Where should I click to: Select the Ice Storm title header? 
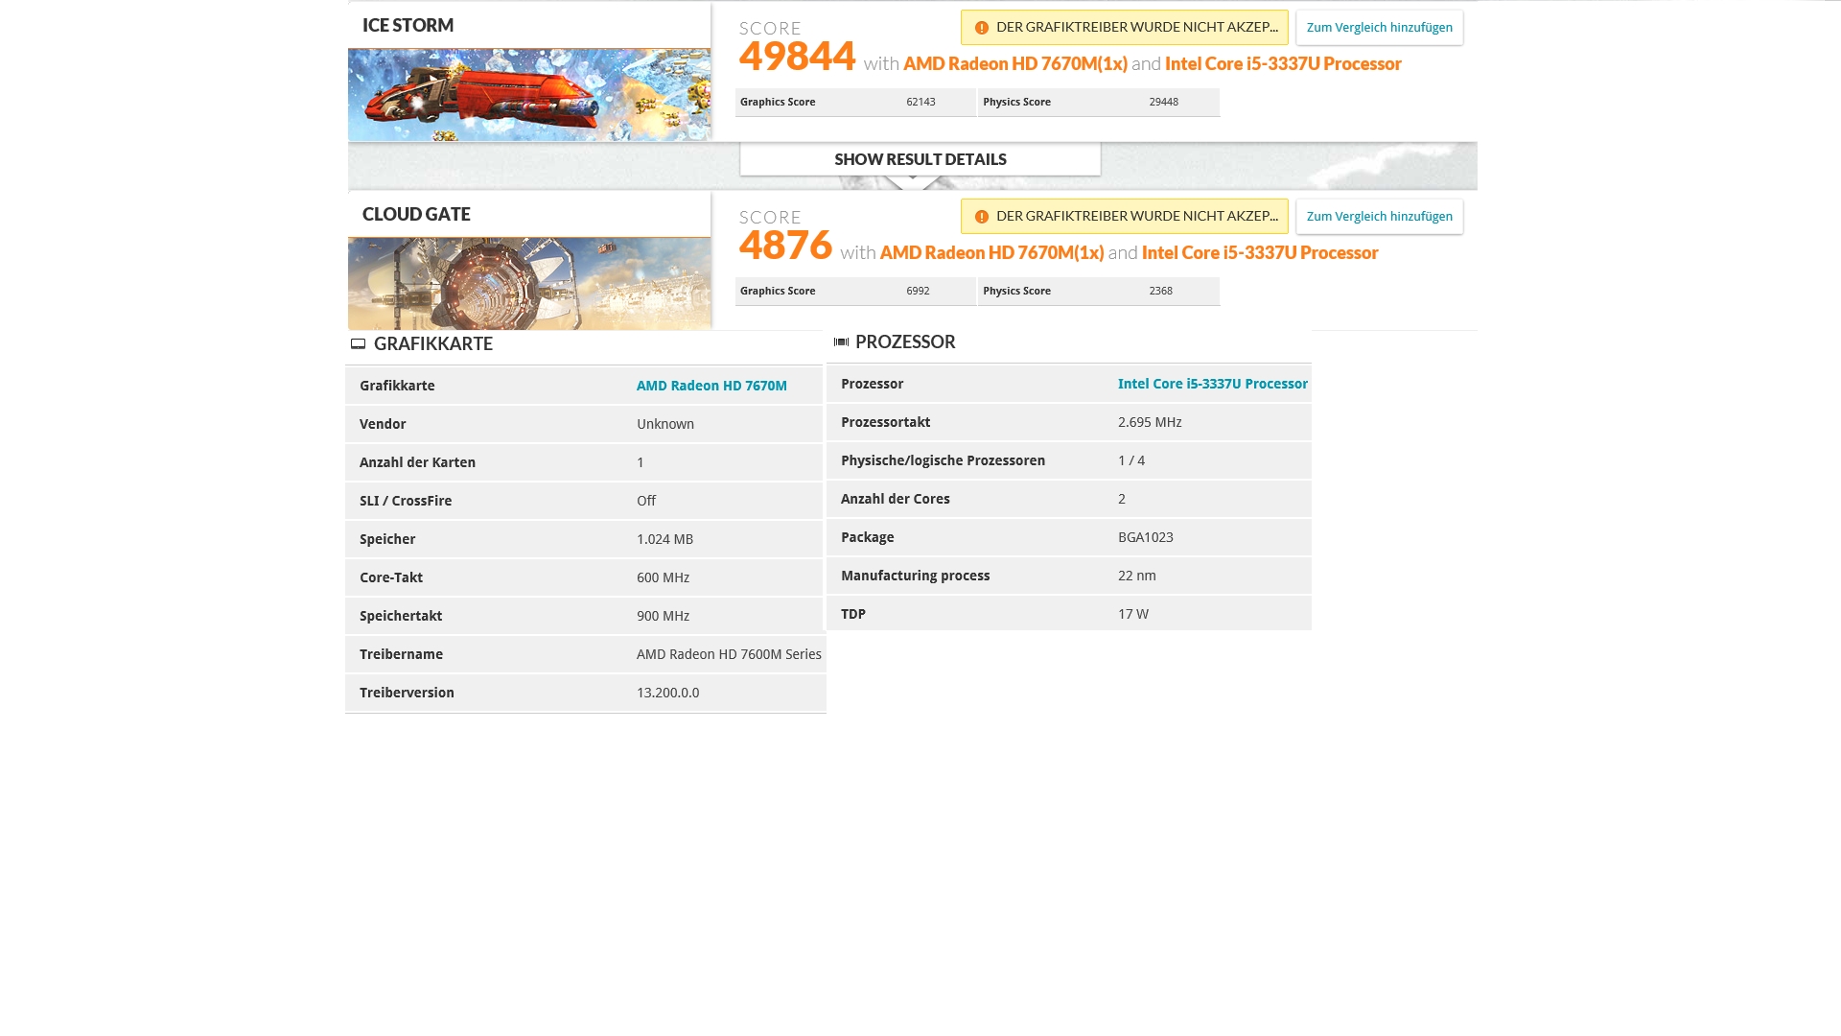click(408, 26)
